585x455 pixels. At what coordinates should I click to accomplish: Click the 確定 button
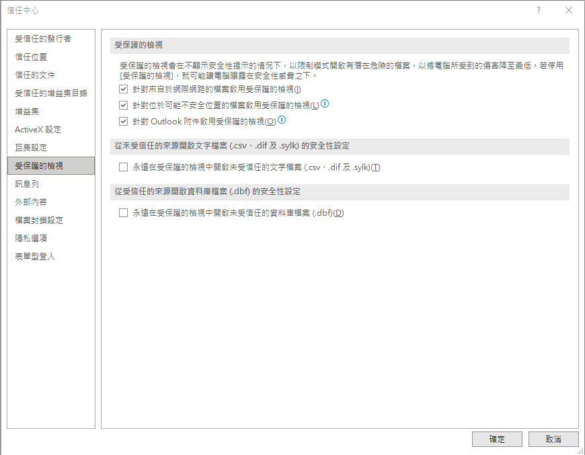coord(497,440)
